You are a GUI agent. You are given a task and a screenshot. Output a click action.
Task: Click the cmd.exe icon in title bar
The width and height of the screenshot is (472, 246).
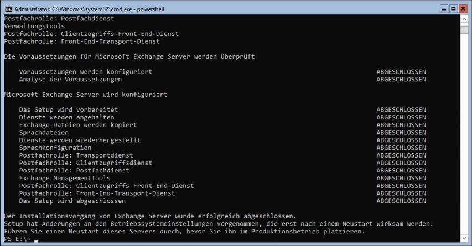(x=8, y=9)
